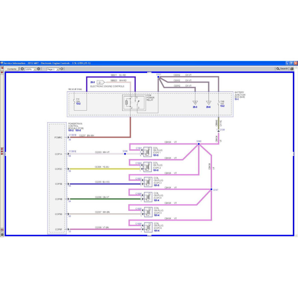
Task: Close the Service Information window
Action: coord(295,63)
